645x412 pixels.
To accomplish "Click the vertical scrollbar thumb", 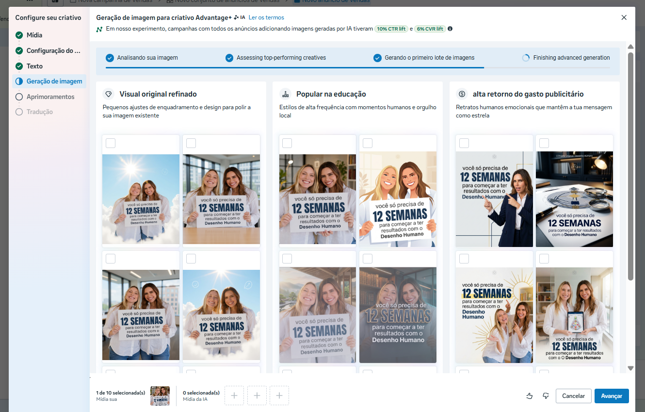I will [630, 166].
